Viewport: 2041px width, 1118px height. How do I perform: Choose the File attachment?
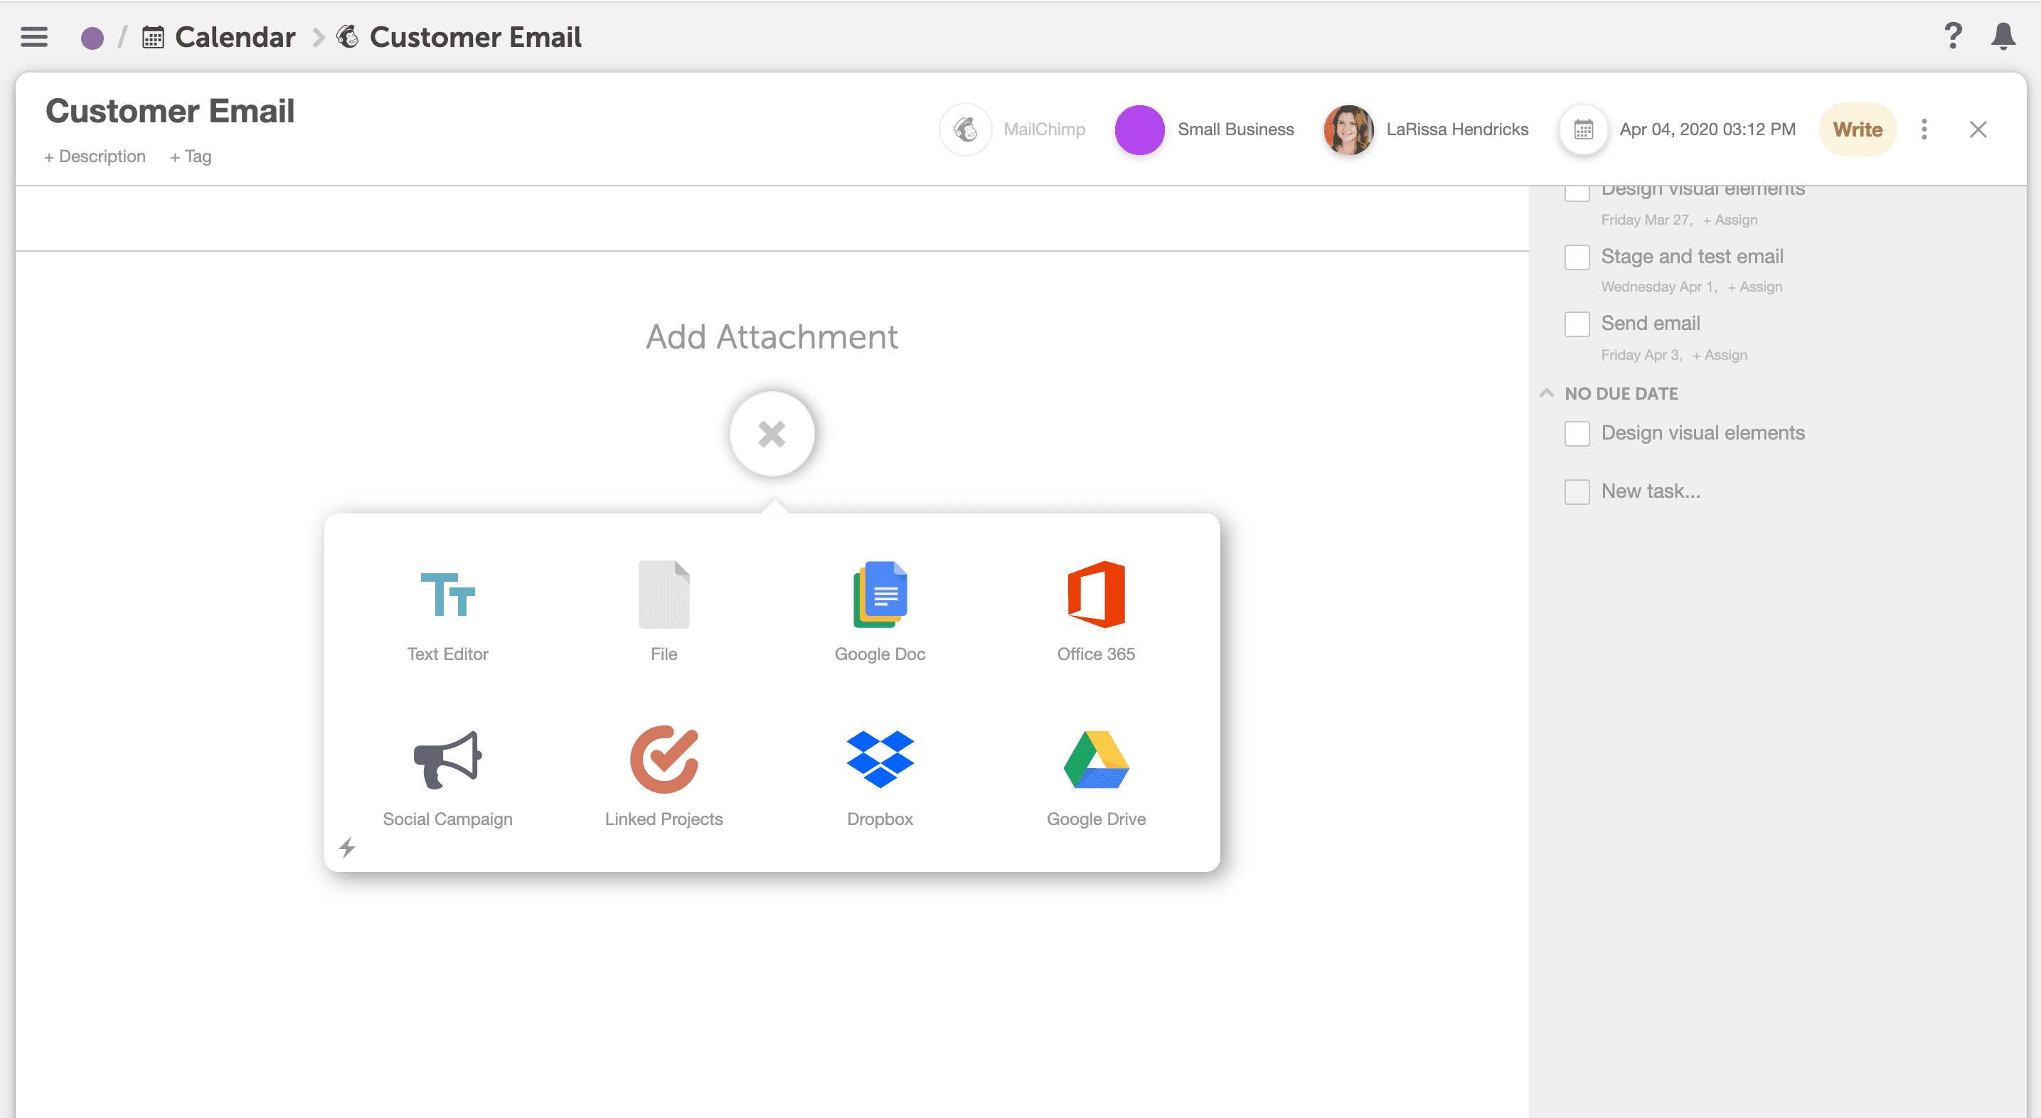664,611
